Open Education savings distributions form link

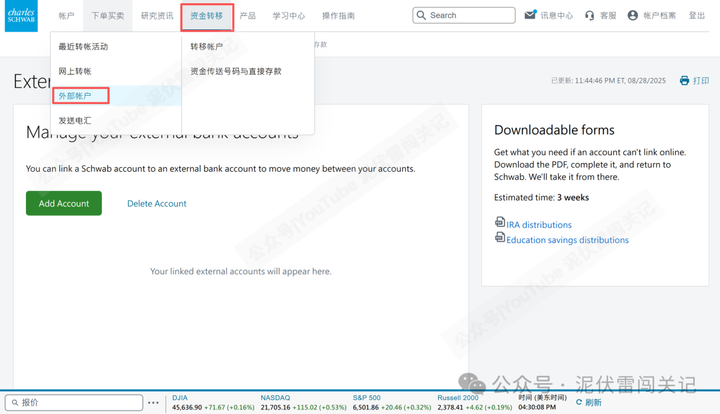point(567,240)
